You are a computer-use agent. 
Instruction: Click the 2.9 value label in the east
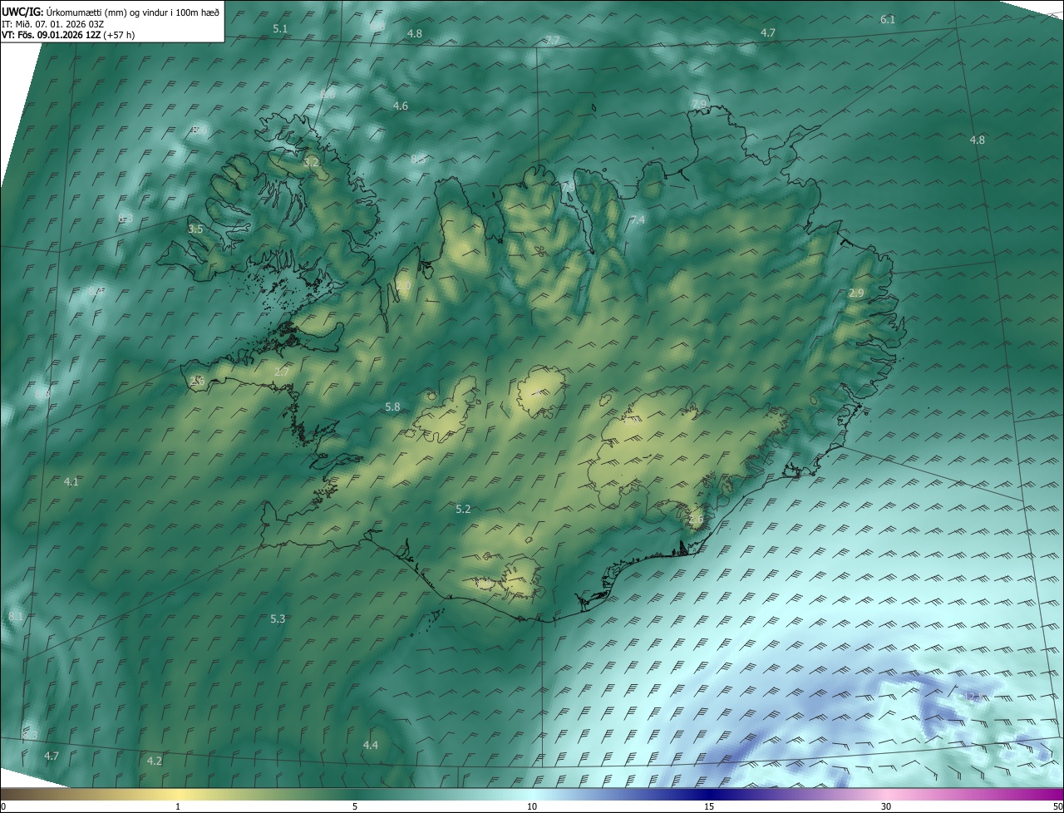(x=856, y=293)
